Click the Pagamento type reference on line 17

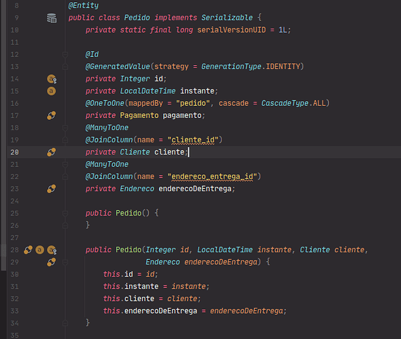pos(139,115)
